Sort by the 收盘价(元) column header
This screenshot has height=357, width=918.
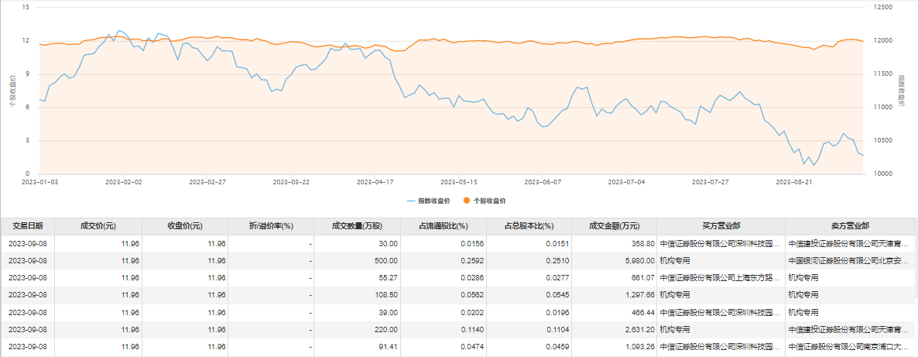[x=184, y=226]
